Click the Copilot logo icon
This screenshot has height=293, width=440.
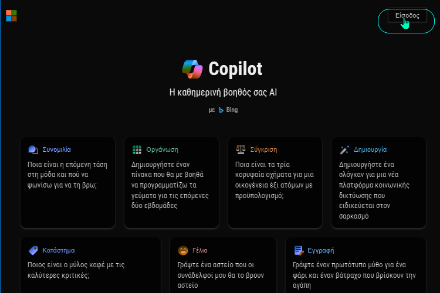(192, 69)
